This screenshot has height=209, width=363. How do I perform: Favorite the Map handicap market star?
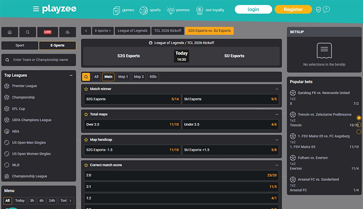[86, 140]
